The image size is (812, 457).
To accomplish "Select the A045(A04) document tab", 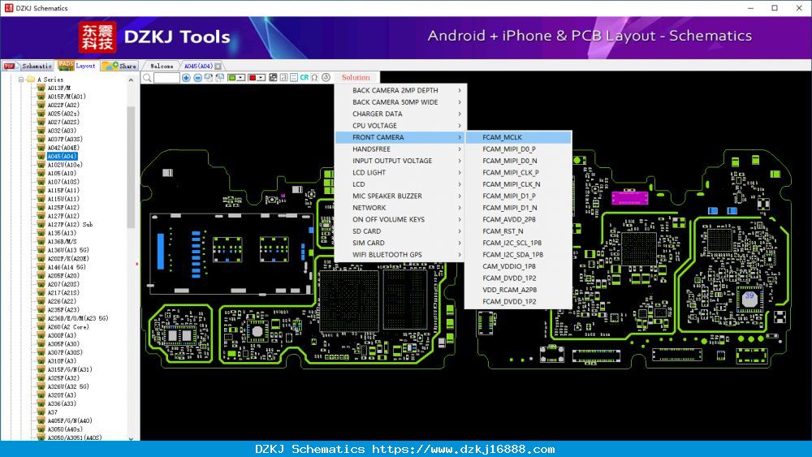I will [198, 67].
